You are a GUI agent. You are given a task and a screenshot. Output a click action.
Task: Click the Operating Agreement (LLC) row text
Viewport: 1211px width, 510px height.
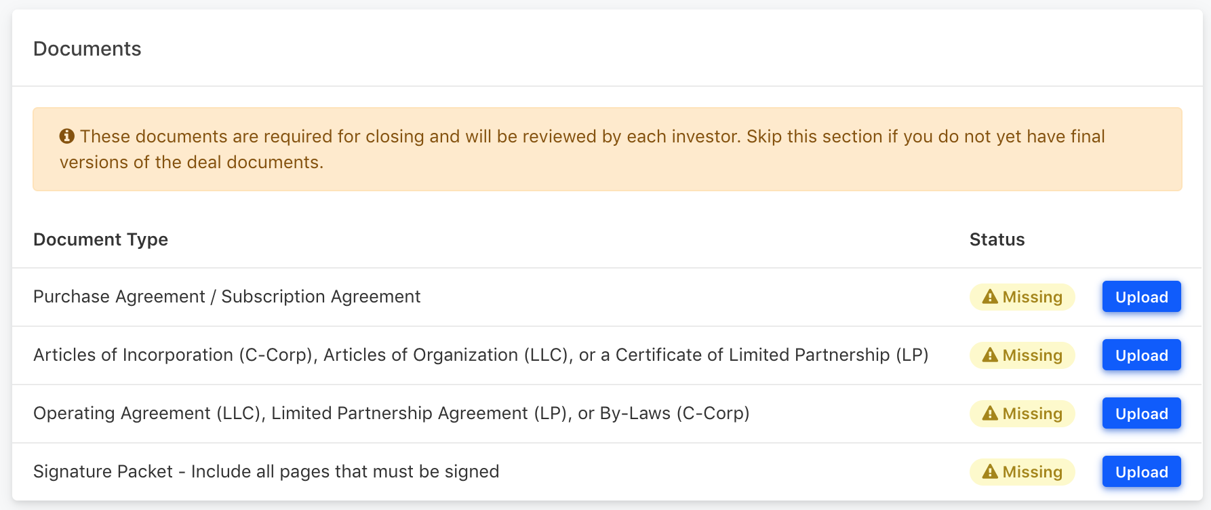[x=391, y=413]
